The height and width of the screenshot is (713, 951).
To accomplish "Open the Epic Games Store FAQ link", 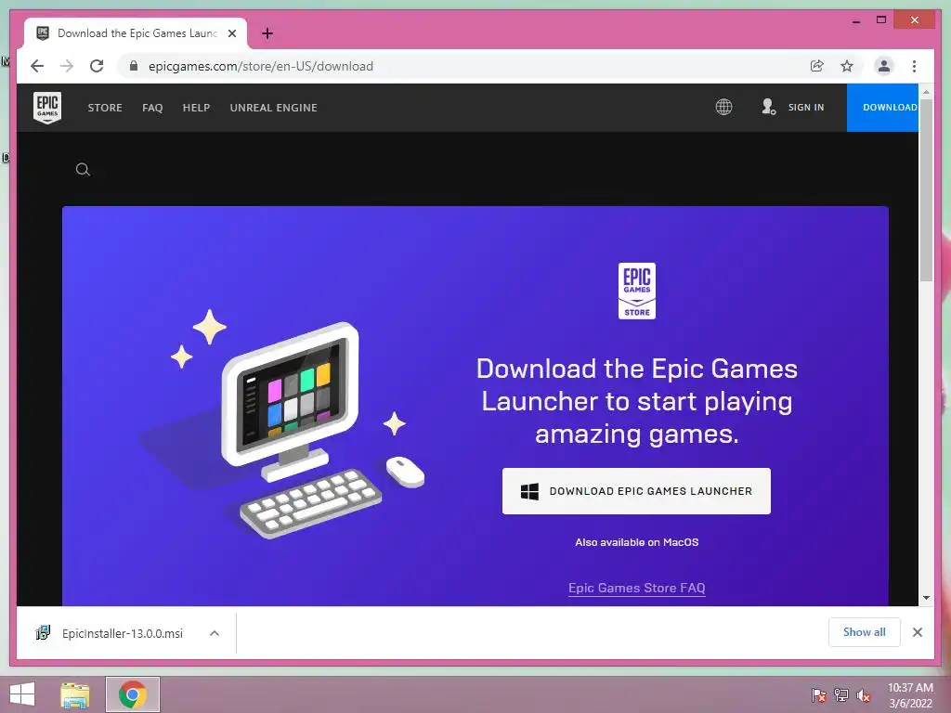I will pyautogui.click(x=637, y=588).
